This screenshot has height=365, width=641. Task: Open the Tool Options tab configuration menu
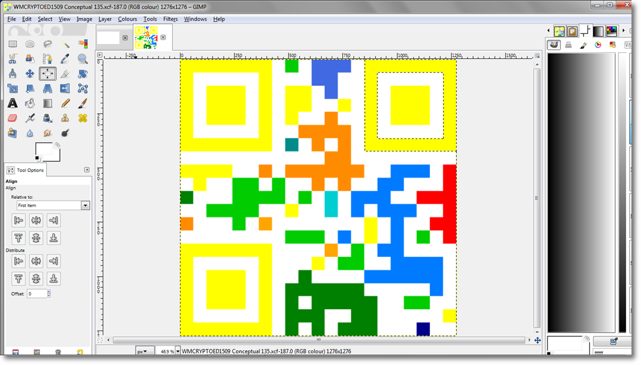click(87, 170)
